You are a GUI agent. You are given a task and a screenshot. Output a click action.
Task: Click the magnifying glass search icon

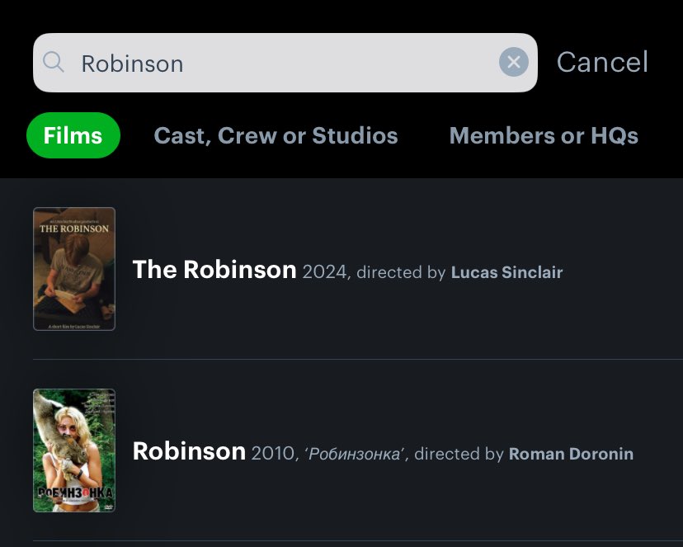pyautogui.click(x=53, y=61)
